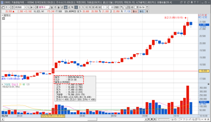Click the horizontal chart scrollbar thumb
The image size is (211, 122).
(x=92, y=119)
